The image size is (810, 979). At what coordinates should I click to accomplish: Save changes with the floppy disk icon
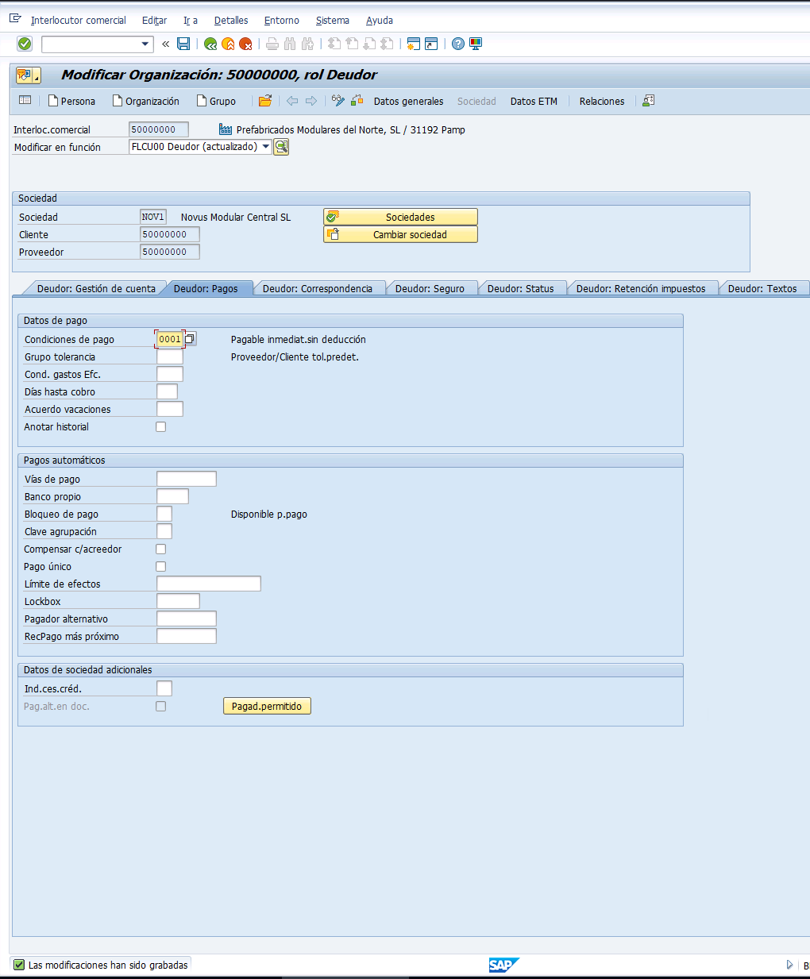click(183, 44)
